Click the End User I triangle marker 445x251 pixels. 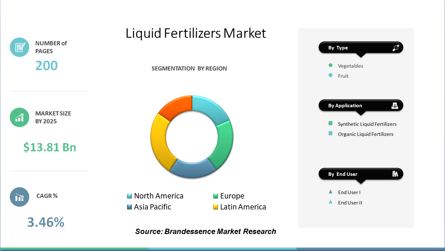[330, 192]
